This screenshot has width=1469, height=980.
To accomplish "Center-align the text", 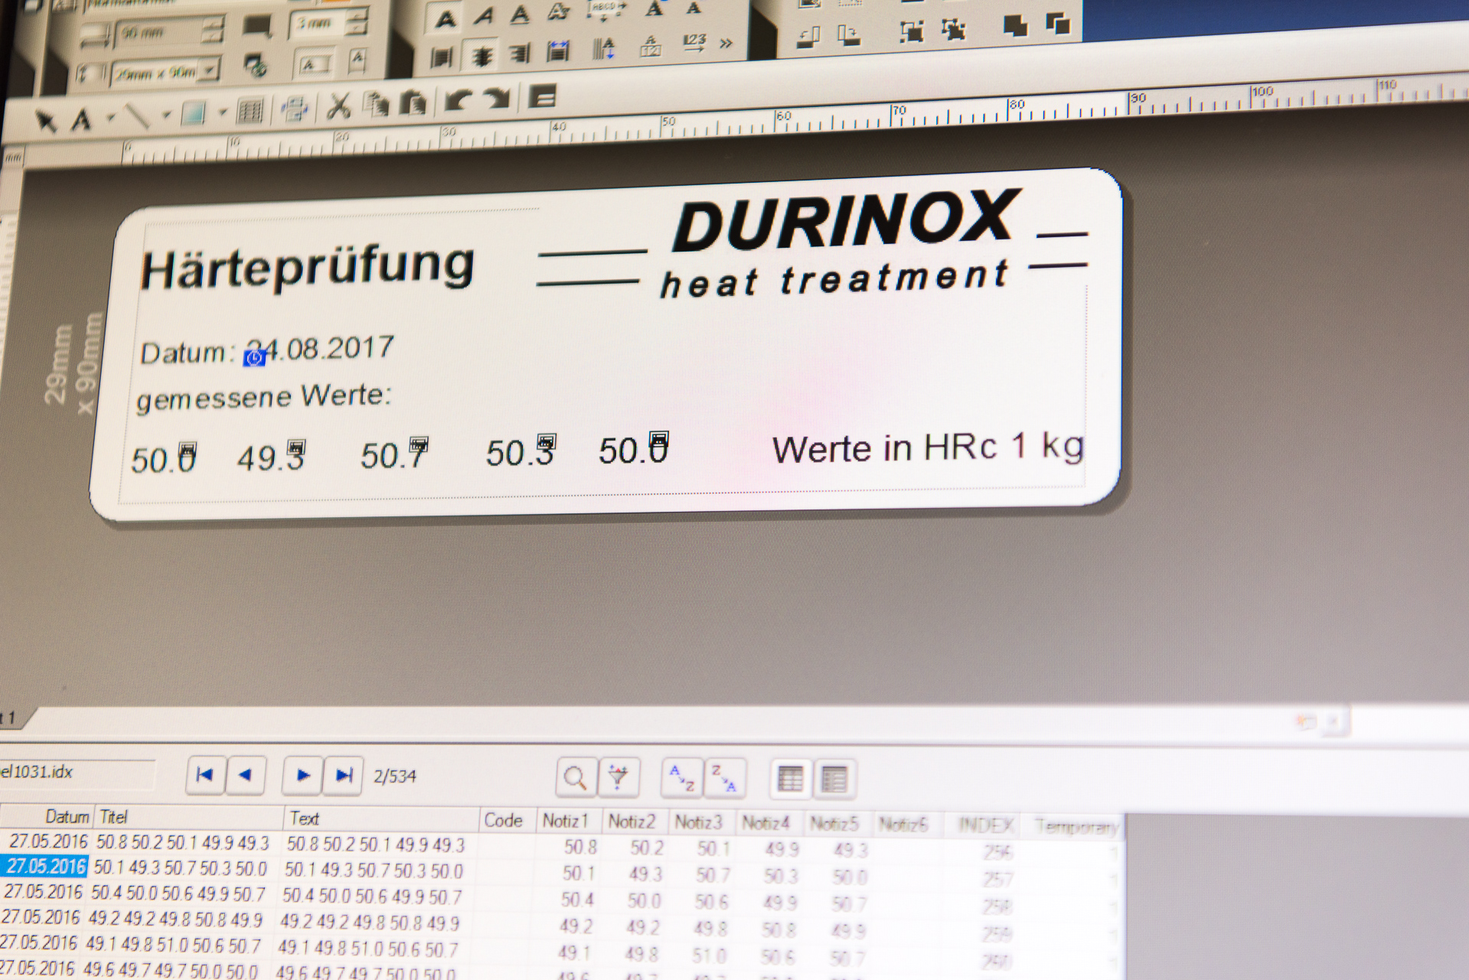I will [482, 56].
